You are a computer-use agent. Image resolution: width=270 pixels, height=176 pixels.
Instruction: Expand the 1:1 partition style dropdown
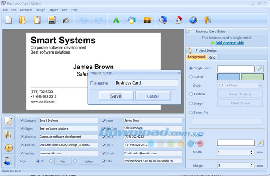(260, 86)
